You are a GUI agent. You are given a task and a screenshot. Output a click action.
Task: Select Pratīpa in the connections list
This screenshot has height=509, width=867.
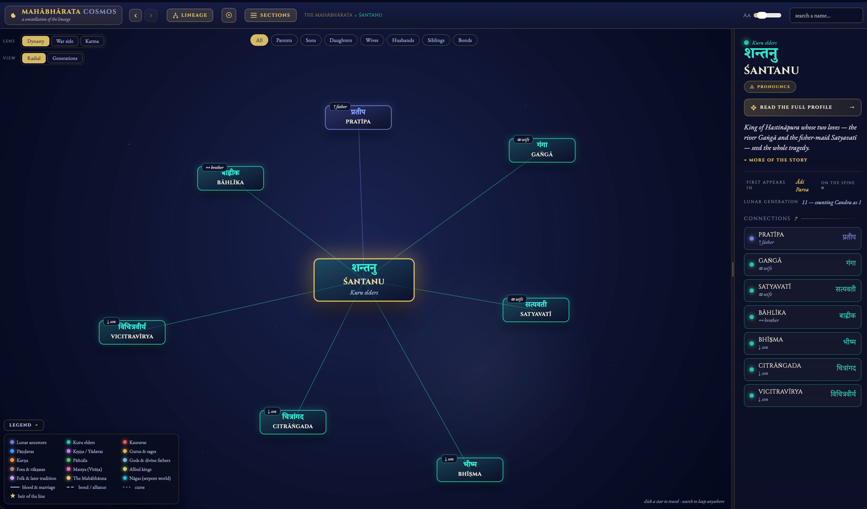click(x=803, y=238)
